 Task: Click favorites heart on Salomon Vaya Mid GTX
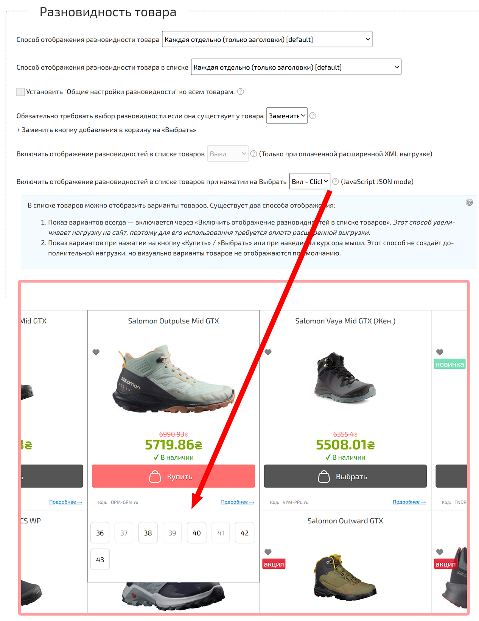tap(268, 352)
